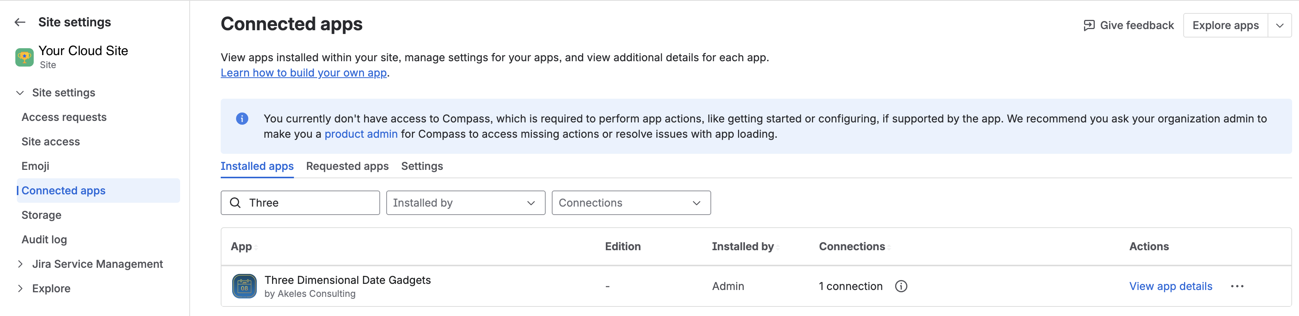This screenshot has height=316, width=1299.
Task: Click the search magnifier icon
Action: coord(235,203)
